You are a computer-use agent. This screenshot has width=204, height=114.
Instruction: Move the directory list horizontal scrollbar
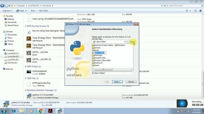104,69
